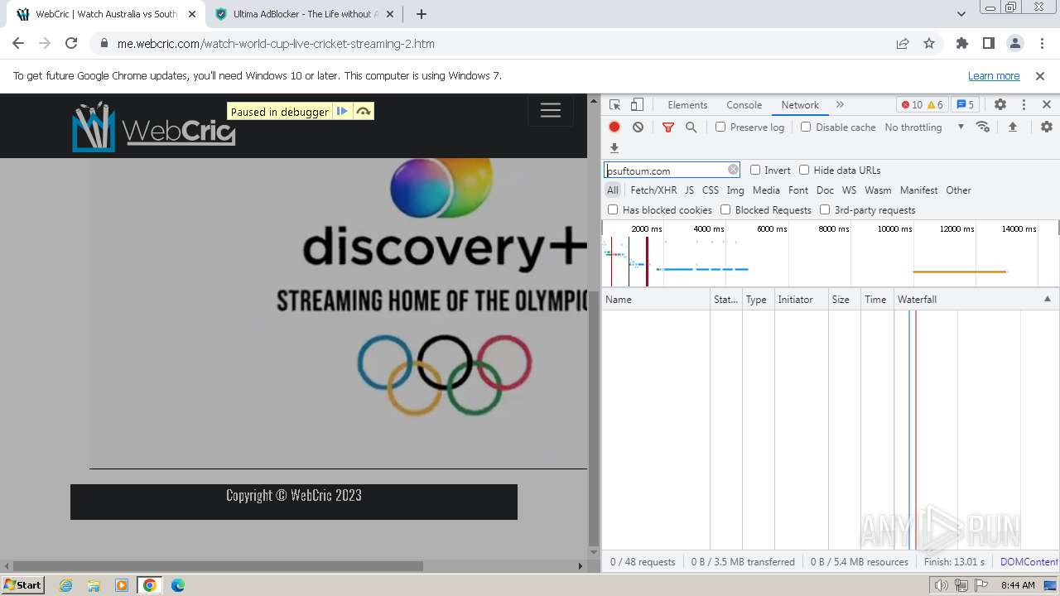Screen dimensions: 1060x596
Task: Sort requests by Waterfall arrow
Action: [x=1047, y=299]
